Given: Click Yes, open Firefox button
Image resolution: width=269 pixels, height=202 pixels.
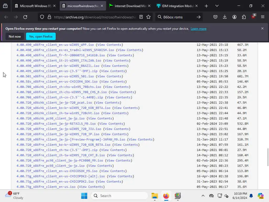Looking at the screenshot, I should (41, 36).
